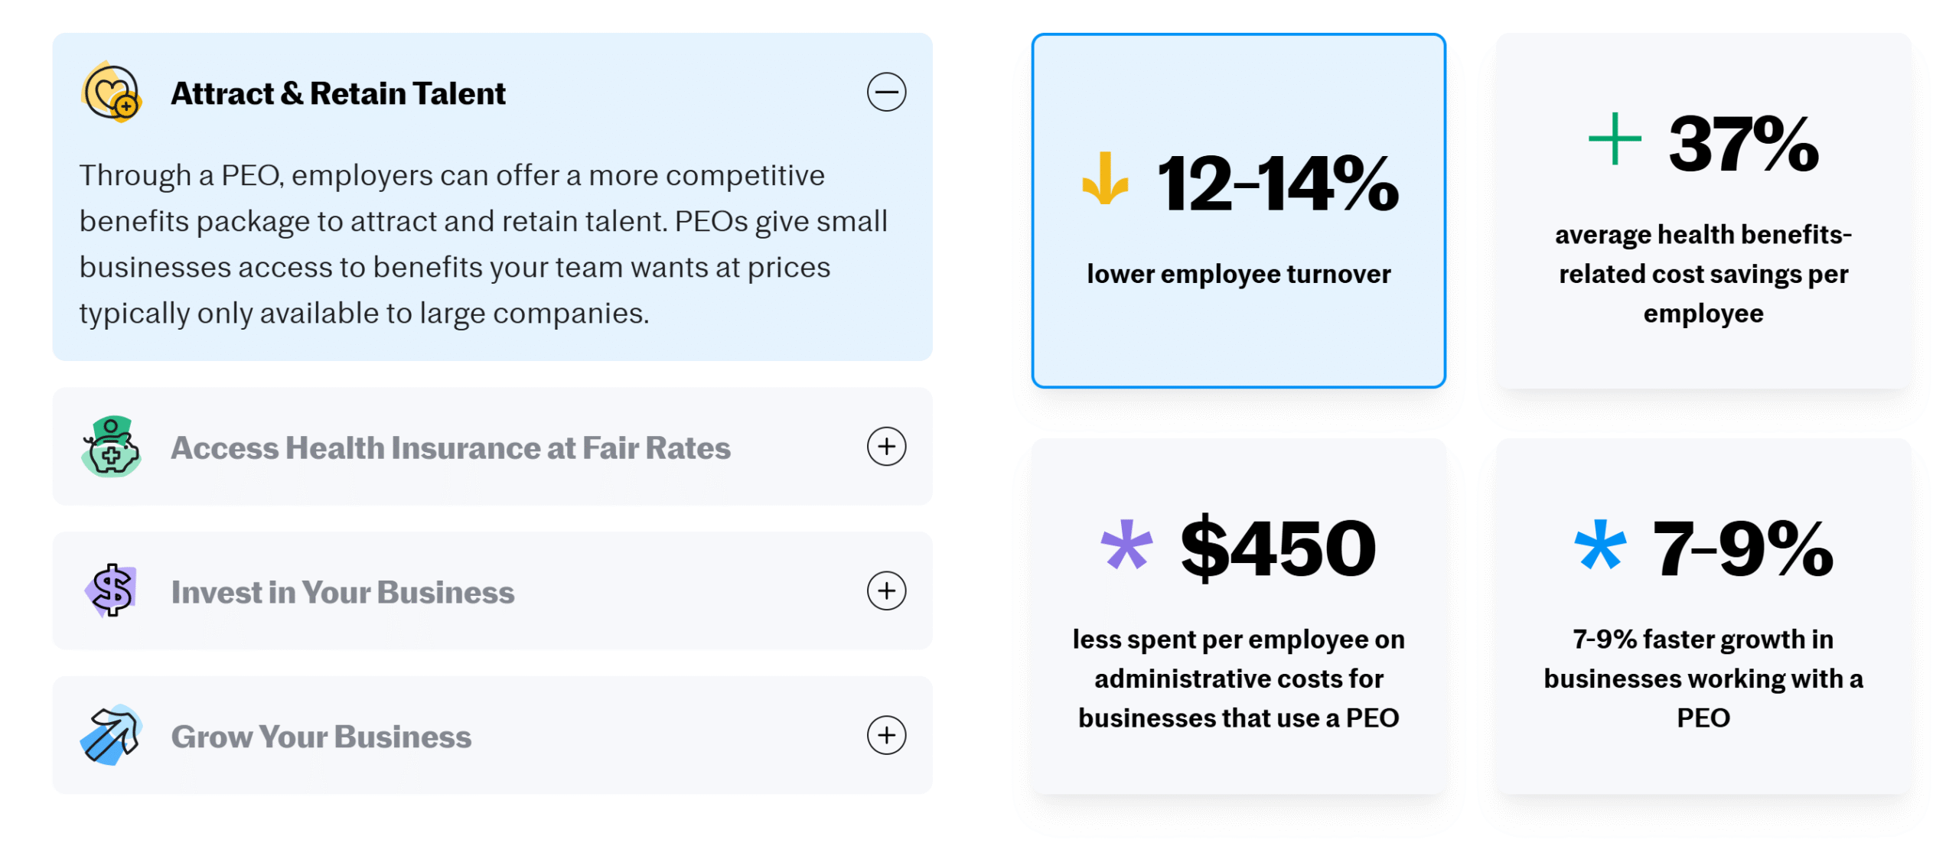The width and height of the screenshot is (1959, 846).
Task: Click the piggy bank health insurance icon
Action: click(112, 447)
